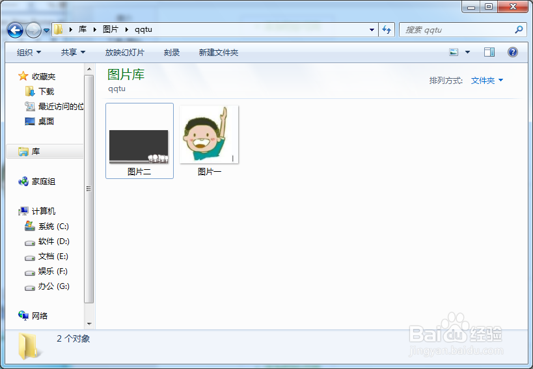Click the navigation pane scrollbar thumb
533x369 pixels.
[x=89, y=189]
